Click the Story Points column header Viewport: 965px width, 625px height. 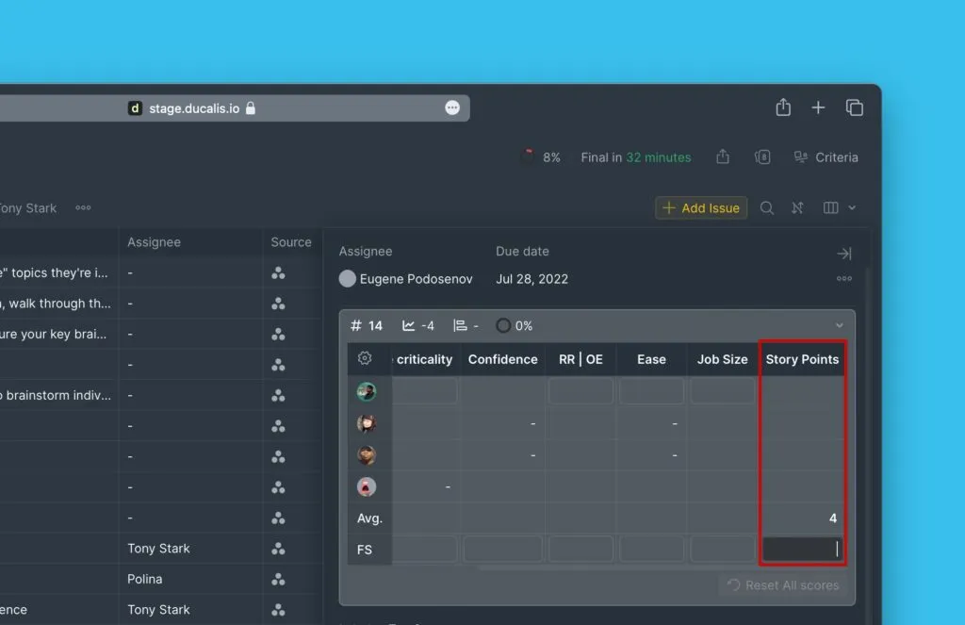pyautogui.click(x=802, y=359)
